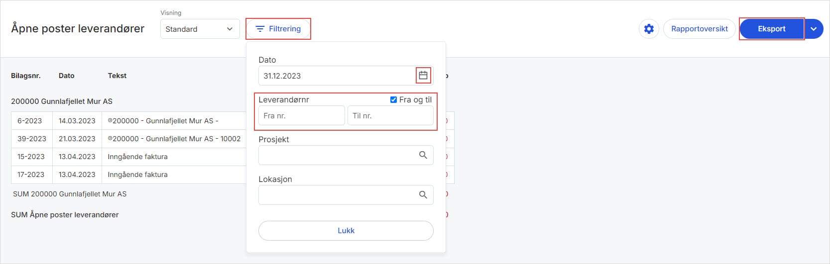Image resolution: width=830 pixels, height=264 pixels.
Task: Click voucher row 17-2023 Inngående faktura
Action: (x=137, y=175)
